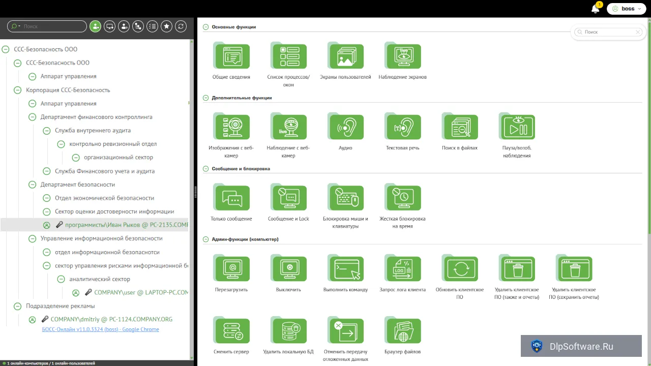Click the Перезагрузить computer icon
Image resolution: width=651 pixels, height=366 pixels.
(232, 268)
